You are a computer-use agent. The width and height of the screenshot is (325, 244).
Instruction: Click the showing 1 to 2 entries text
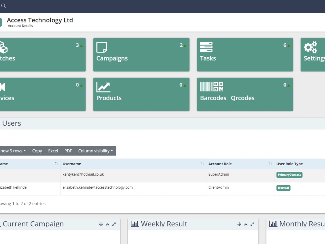23,204
